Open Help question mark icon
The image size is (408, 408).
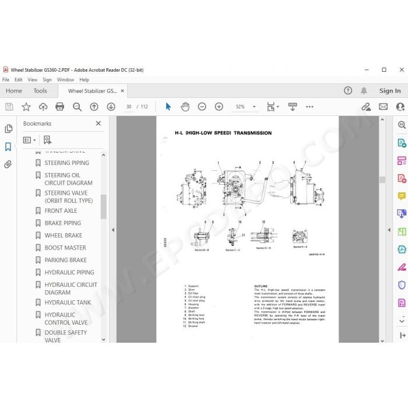[348, 90]
